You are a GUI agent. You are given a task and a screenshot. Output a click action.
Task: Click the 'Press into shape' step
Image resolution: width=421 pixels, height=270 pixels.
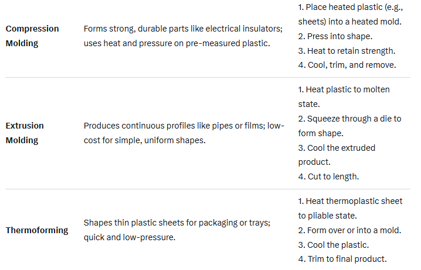pyautogui.click(x=332, y=36)
